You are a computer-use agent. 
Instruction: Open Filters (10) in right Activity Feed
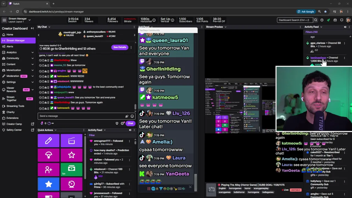click(311, 32)
